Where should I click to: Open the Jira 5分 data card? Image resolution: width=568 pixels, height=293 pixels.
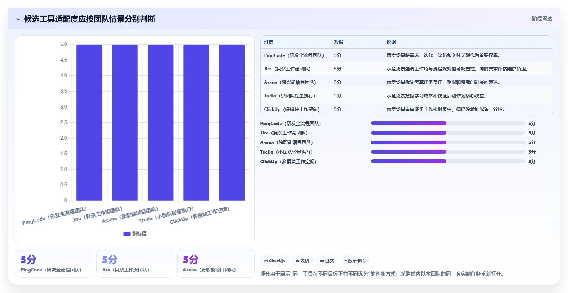tap(135, 263)
